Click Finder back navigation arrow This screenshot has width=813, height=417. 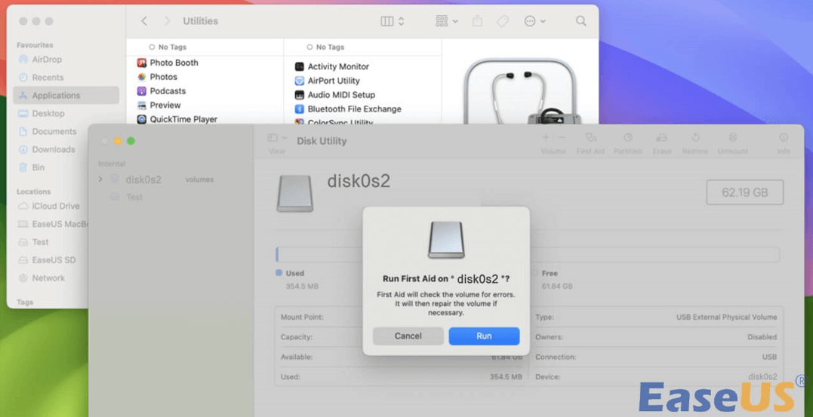pos(144,21)
